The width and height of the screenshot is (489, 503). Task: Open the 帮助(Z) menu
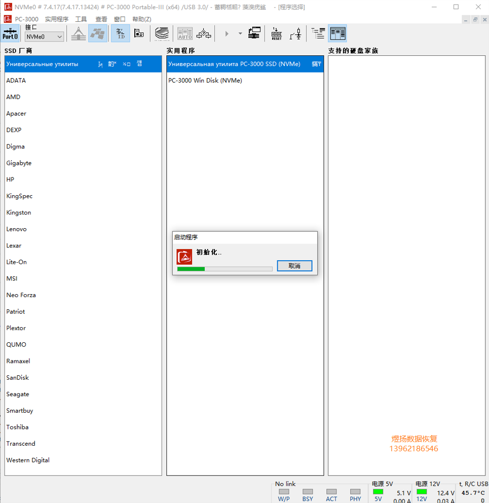click(x=142, y=19)
